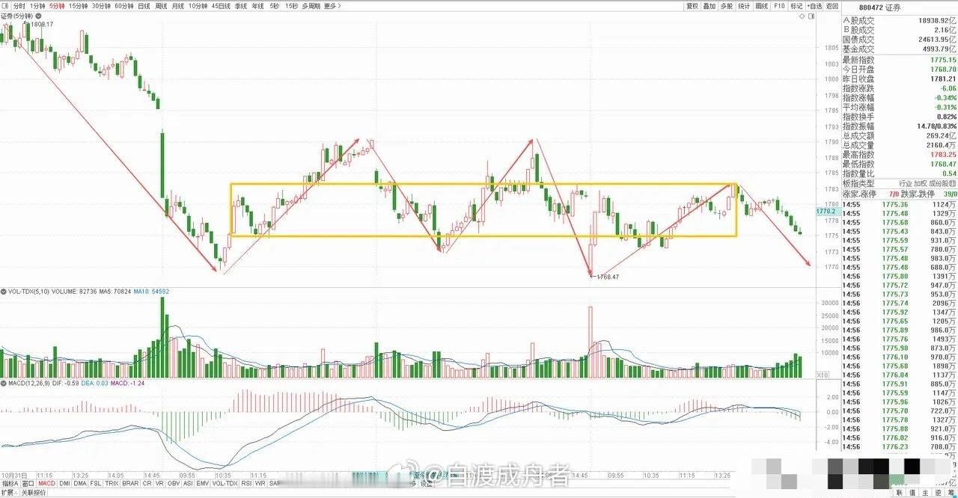Select the 5分钟 period
Image resolution: width=958 pixels, height=498 pixels.
[58, 6]
